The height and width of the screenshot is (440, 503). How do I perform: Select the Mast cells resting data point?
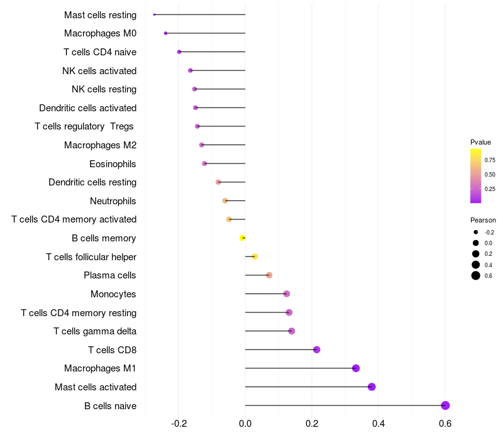(x=154, y=14)
